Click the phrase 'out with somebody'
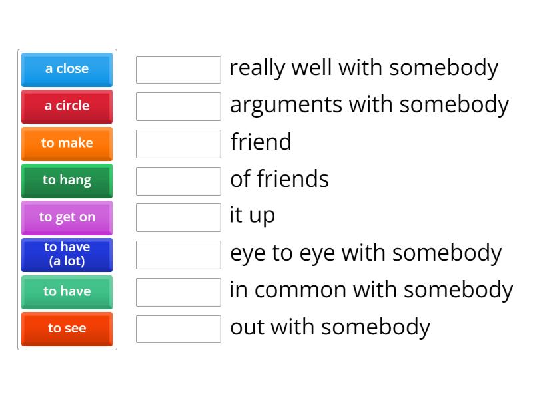The width and height of the screenshot is (533, 399). click(x=330, y=327)
